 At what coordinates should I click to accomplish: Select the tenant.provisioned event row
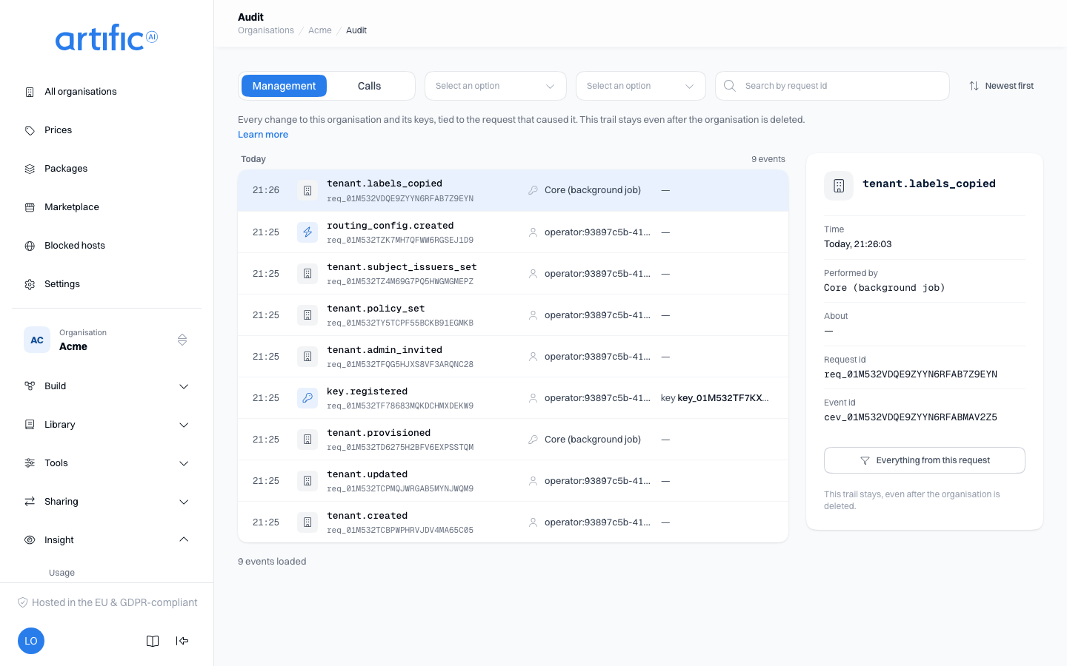point(513,440)
